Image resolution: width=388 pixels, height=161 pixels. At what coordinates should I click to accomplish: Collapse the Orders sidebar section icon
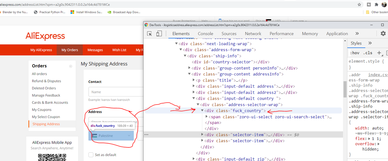pyautogui.click(x=70, y=66)
